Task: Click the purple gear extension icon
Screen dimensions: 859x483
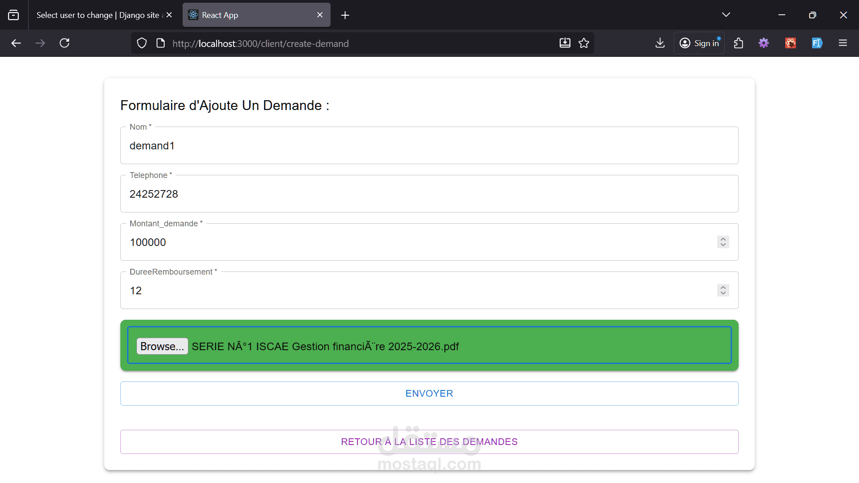Action: pyautogui.click(x=764, y=43)
